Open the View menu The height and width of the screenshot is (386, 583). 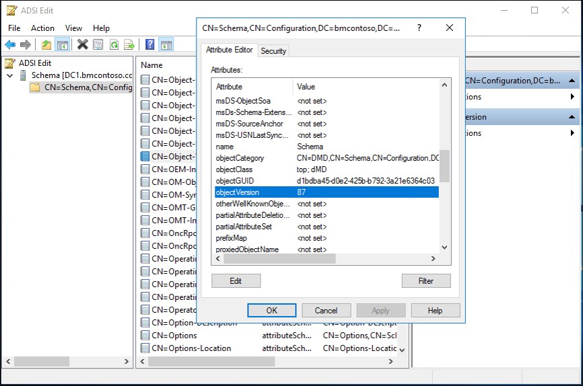pos(73,28)
